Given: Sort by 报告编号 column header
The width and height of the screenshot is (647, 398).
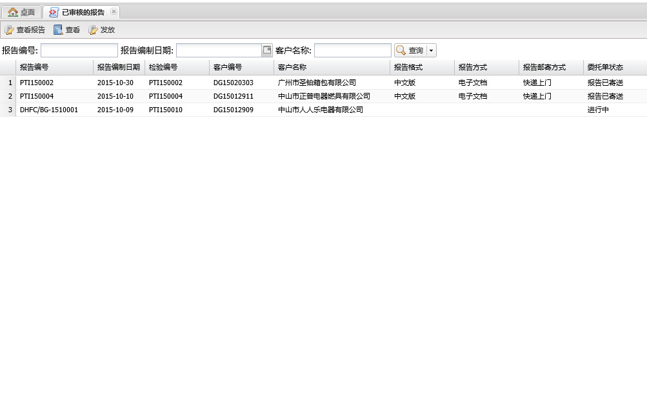Looking at the screenshot, I should click(x=54, y=67).
